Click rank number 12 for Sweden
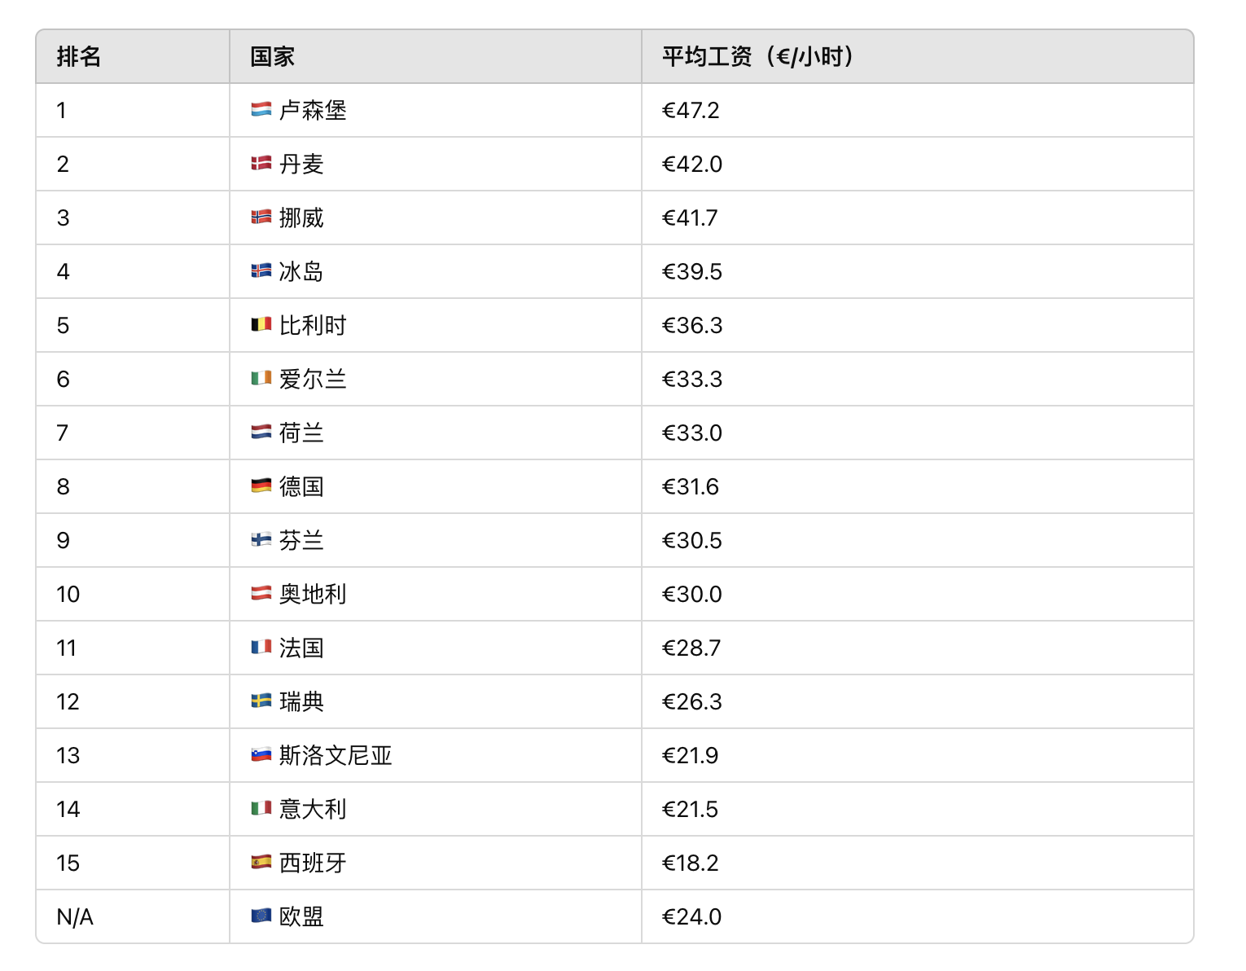The image size is (1246, 971). tap(68, 701)
